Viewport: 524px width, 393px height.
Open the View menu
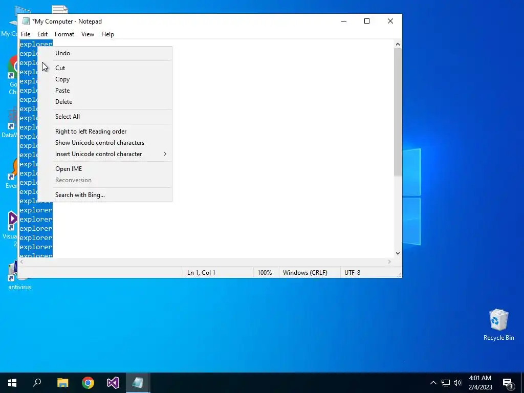(88, 34)
